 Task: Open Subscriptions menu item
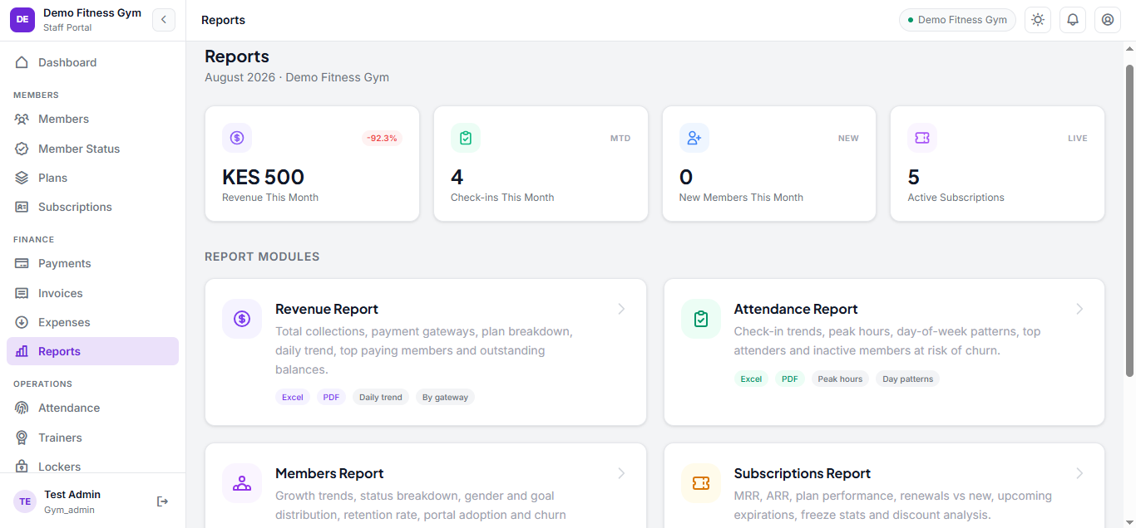pos(92,207)
